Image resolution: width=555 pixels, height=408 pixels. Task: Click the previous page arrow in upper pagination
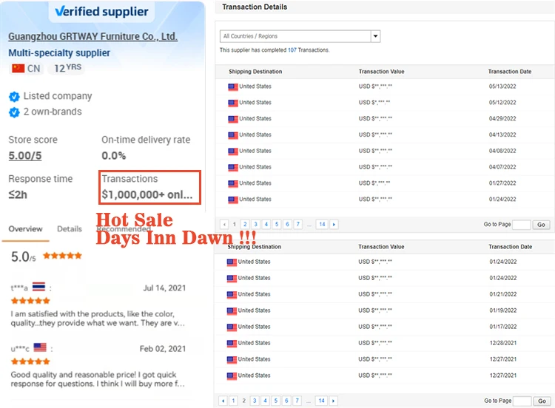tap(224, 224)
